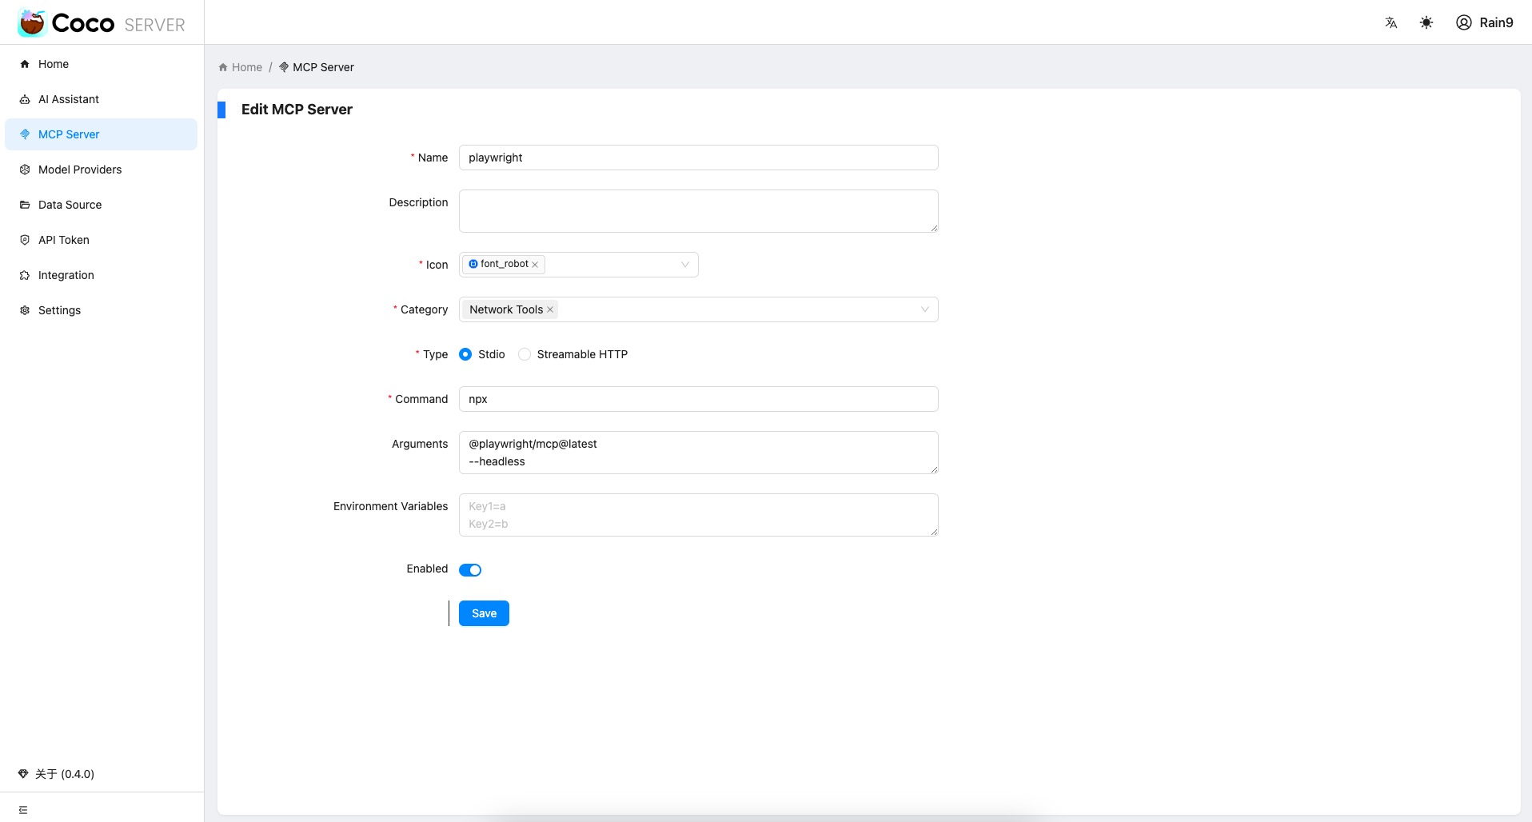Image resolution: width=1532 pixels, height=822 pixels.
Task: Click the Home icon in sidebar
Action: (25, 64)
